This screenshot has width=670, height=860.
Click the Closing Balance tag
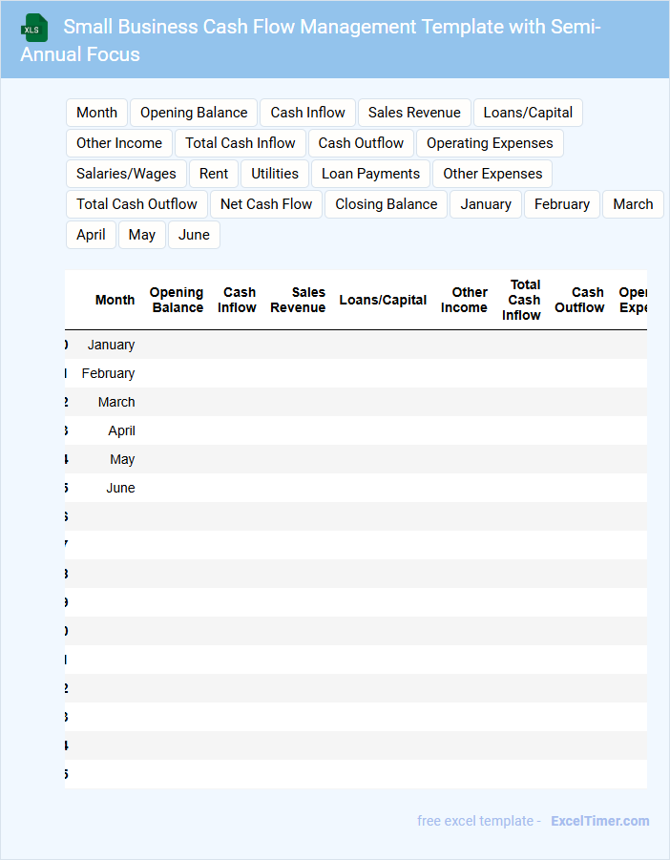386,204
